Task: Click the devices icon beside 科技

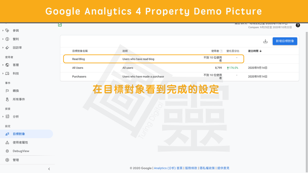Action: coord(7,74)
